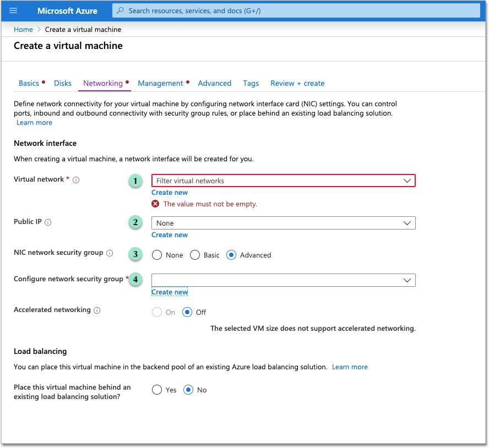Choose Yes for load balancing solution
The image size is (489, 448).
point(156,390)
